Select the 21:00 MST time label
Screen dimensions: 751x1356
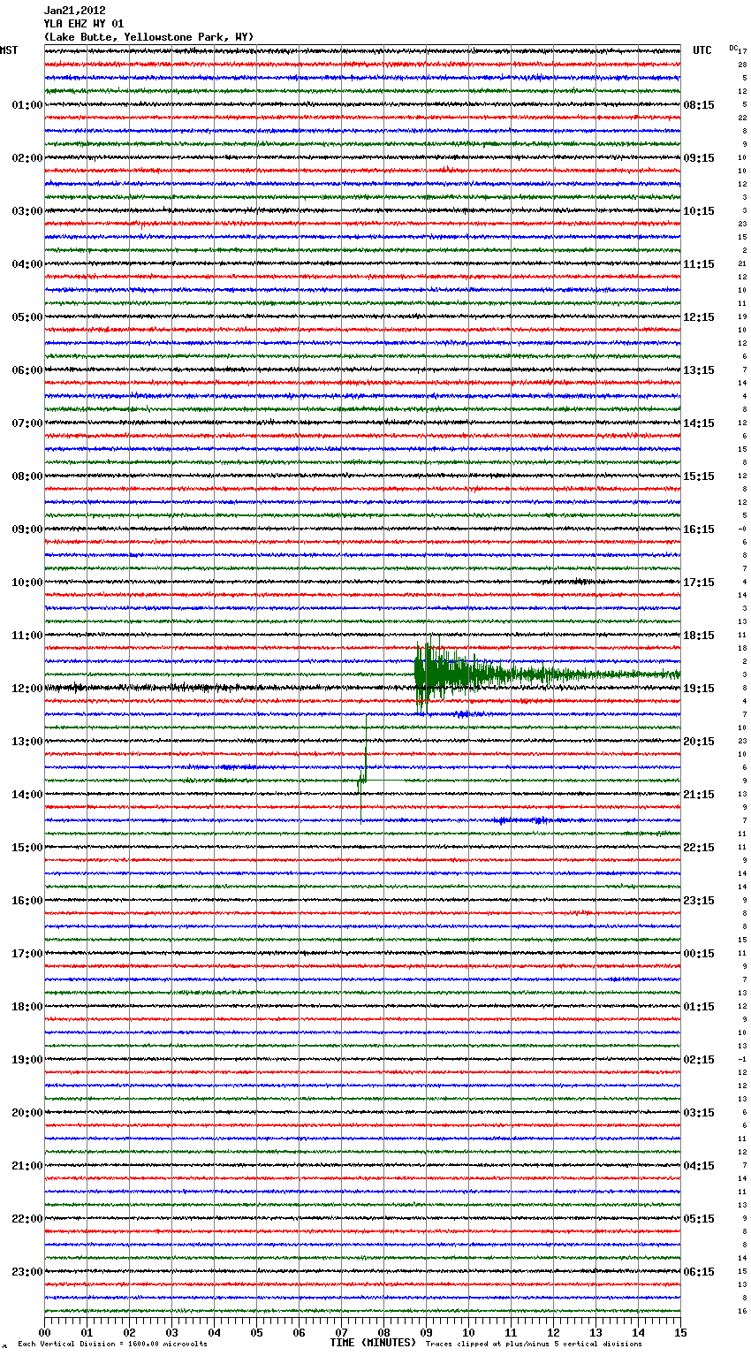point(27,1166)
